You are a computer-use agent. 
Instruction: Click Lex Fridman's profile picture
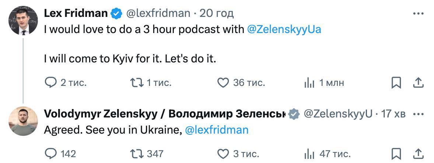23,21
